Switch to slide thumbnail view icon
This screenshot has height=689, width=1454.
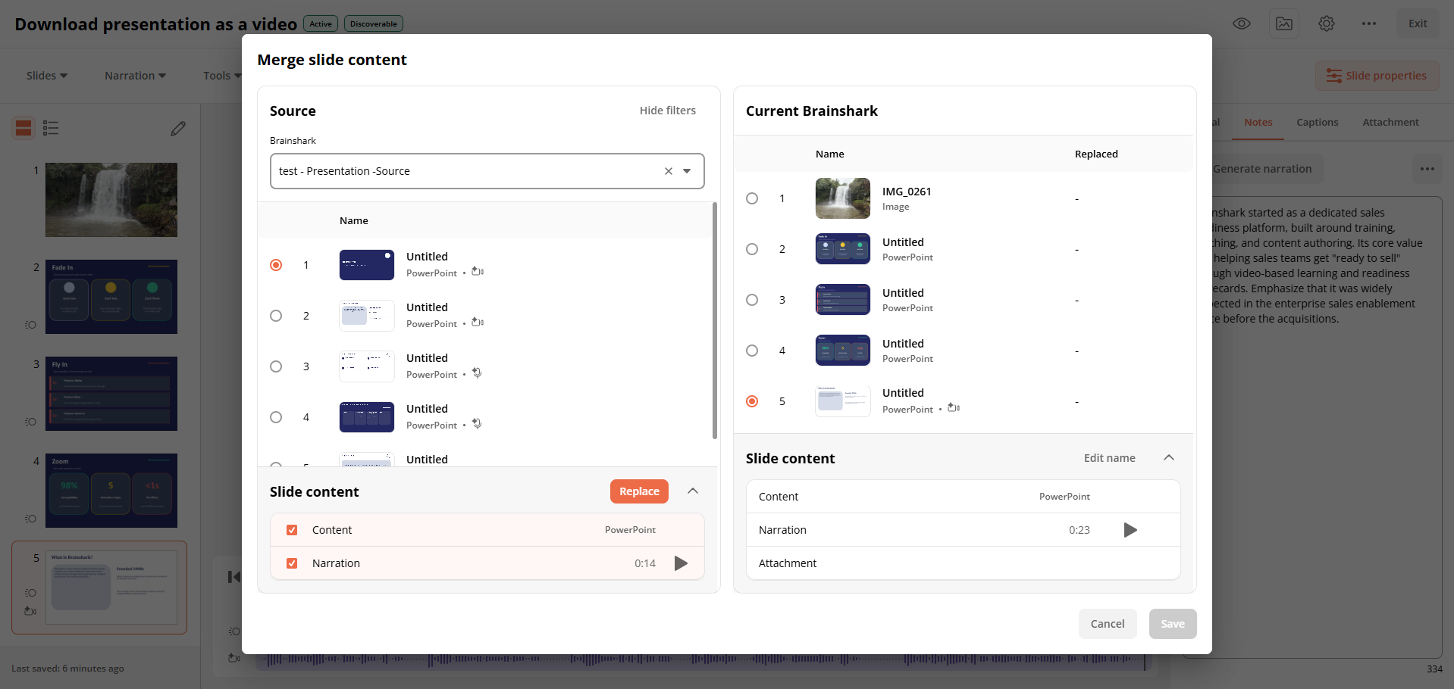[x=24, y=128]
